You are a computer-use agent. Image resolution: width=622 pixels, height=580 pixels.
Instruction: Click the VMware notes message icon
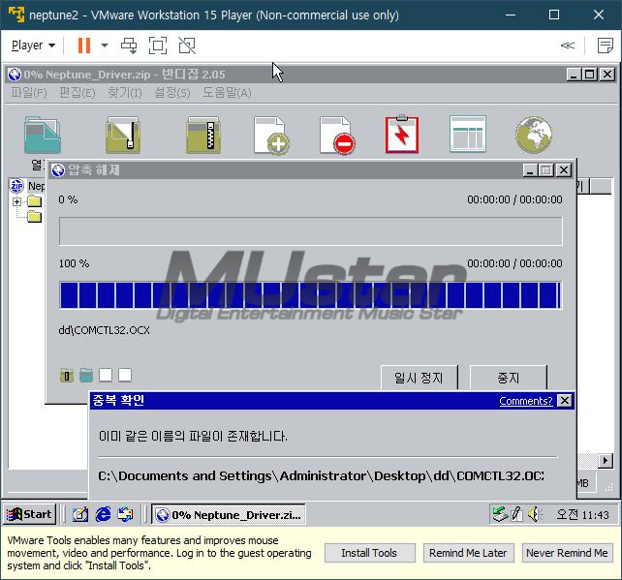[x=605, y=46]
